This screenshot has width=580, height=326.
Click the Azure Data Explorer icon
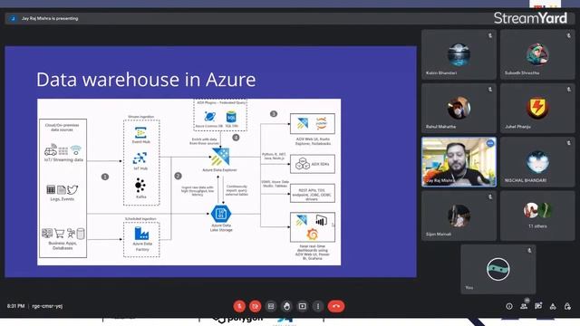pos(220,157)
